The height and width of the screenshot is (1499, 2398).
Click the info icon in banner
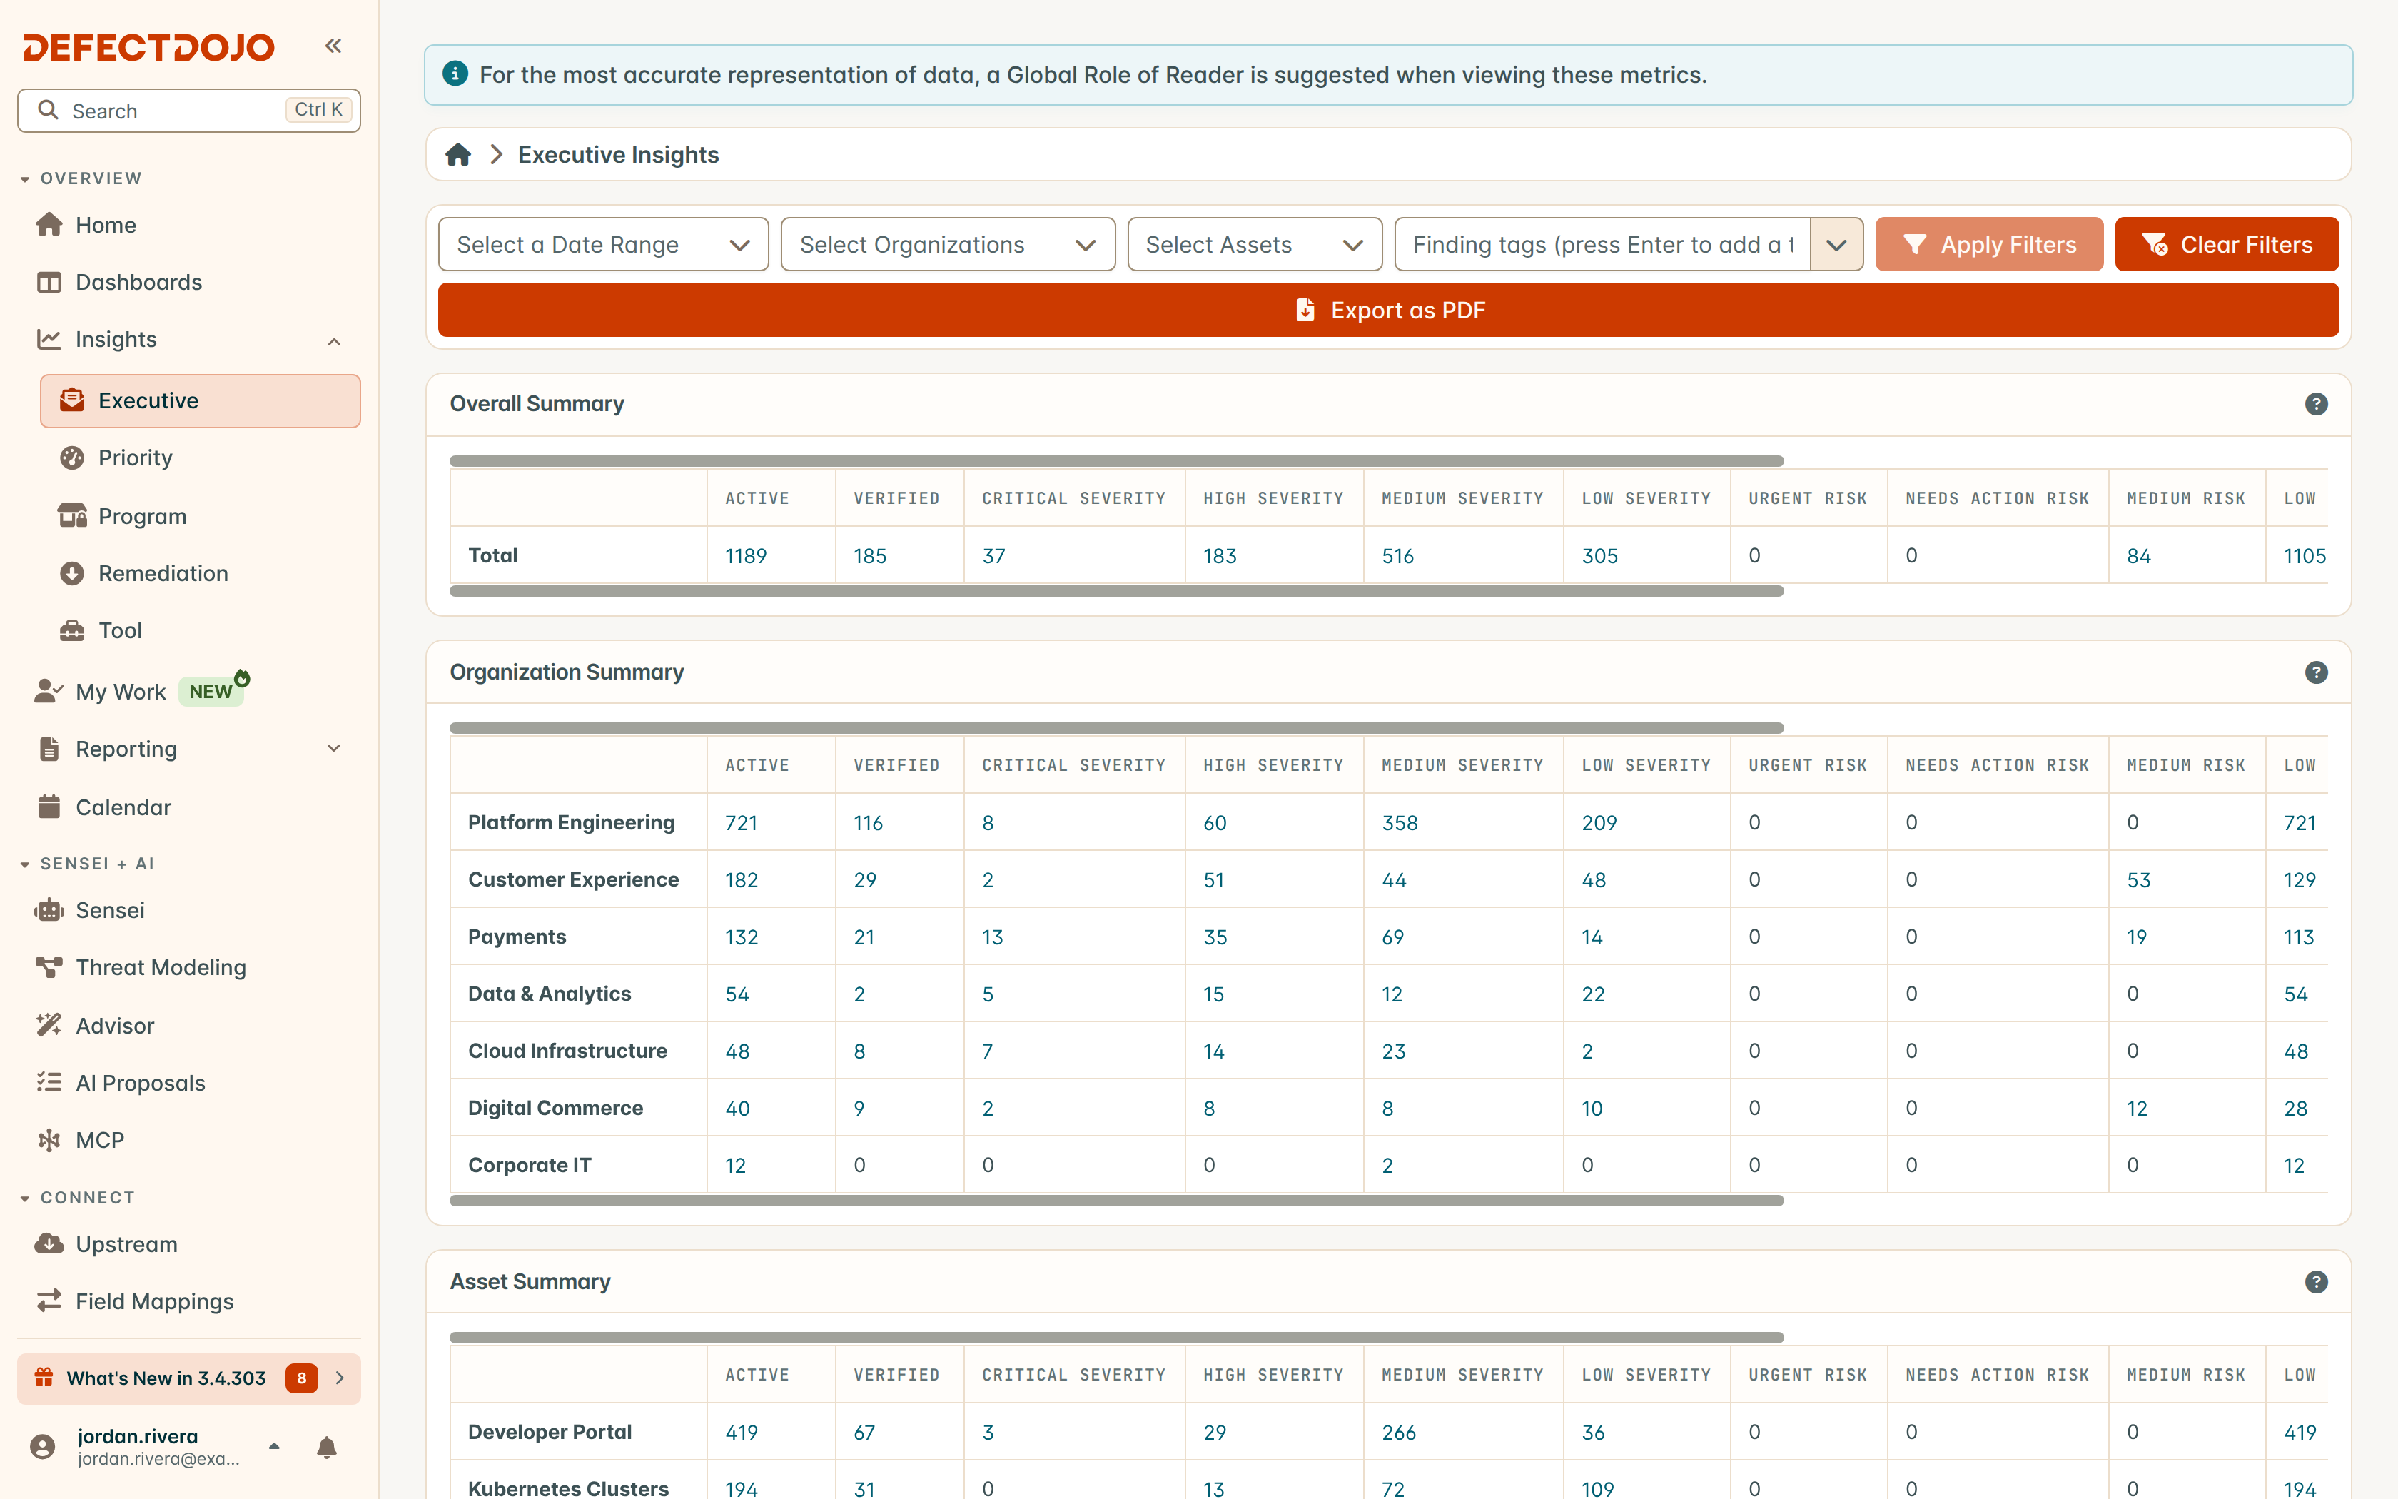tap(455, 74)
